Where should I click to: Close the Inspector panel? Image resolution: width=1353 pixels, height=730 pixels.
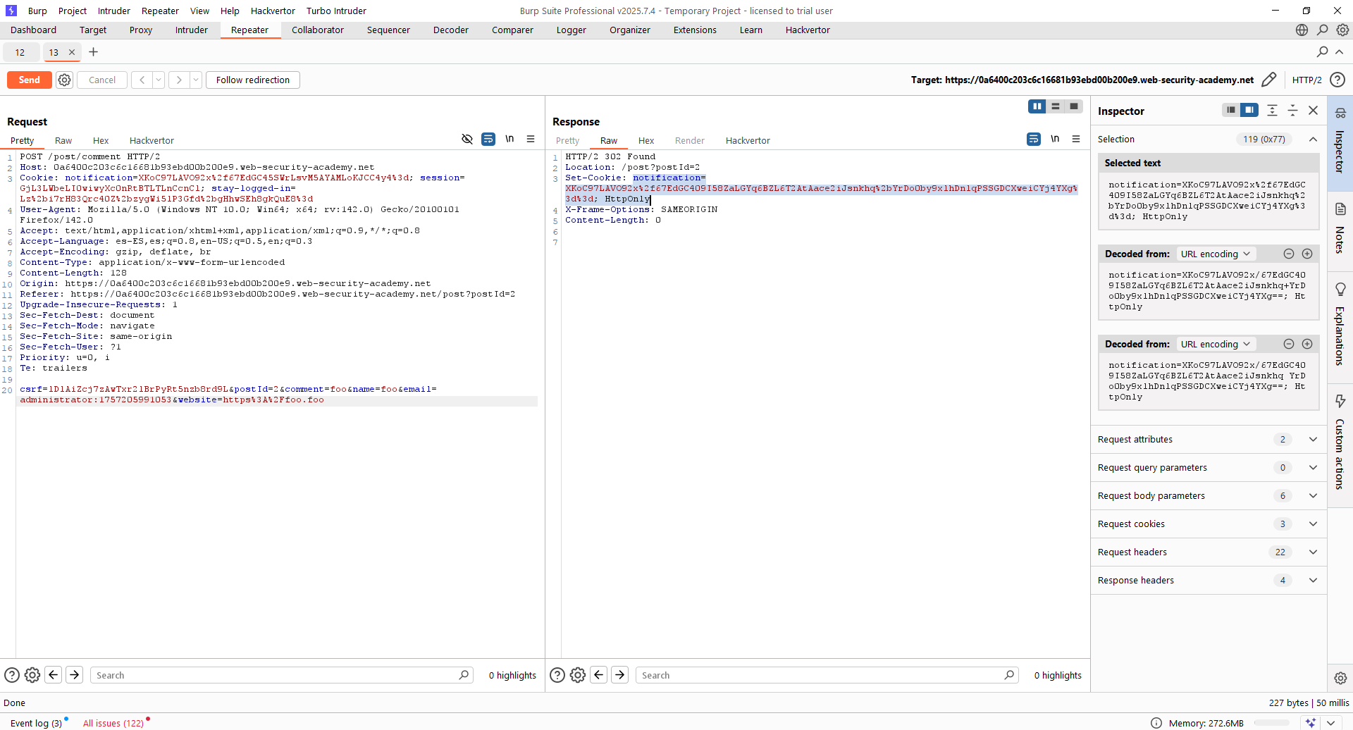point(1313,111)
